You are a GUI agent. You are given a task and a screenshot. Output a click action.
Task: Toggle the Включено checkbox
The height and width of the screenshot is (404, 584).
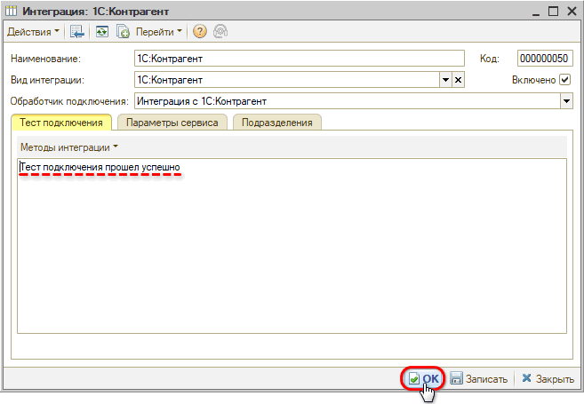click(564, 80)
